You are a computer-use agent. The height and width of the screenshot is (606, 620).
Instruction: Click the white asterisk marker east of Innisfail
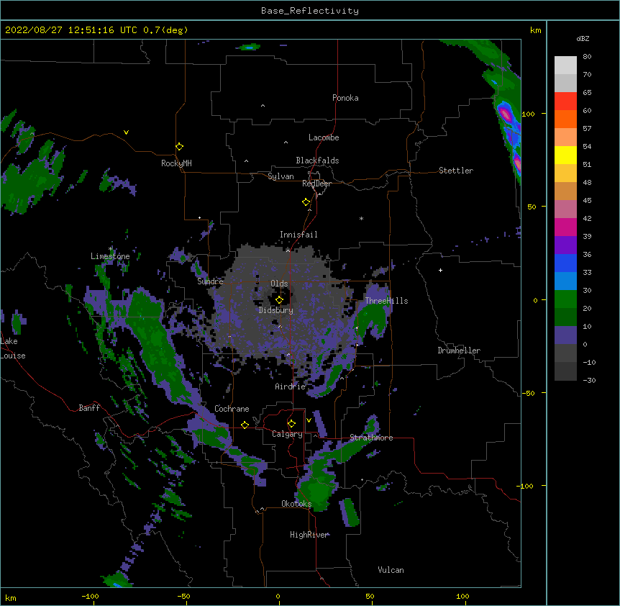361,218
